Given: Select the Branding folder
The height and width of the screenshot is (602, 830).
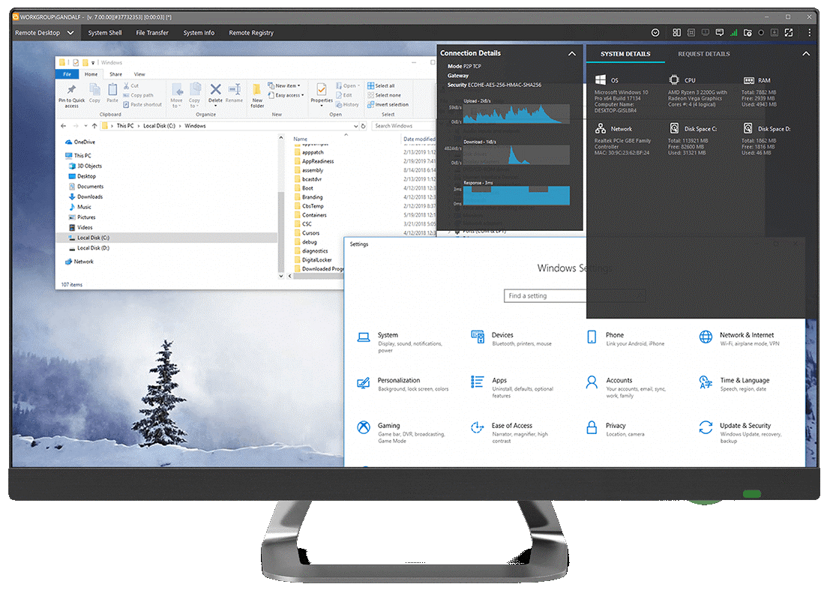Looking at the screenshot, I should coord(309,197).
